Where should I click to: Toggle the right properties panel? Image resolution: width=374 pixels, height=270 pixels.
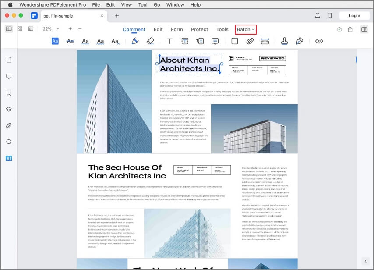tap(364, 29)
